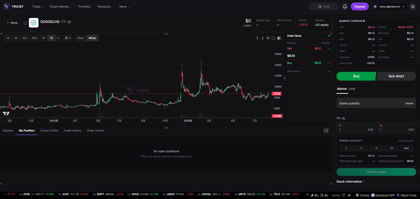The width and height of the screenshot is (420, 199).
Task: Switch to the Balance tab
Action: click(8, 130)
